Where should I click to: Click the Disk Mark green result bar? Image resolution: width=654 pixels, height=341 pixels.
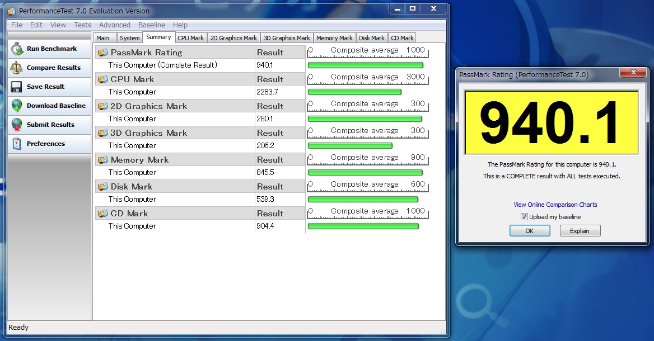pyautogui.click(x=363, y=200)
